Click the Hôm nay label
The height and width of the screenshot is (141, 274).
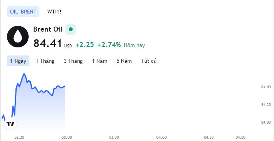pos(134,45)
